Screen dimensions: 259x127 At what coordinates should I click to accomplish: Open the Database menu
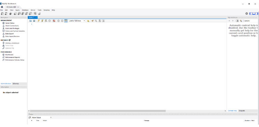click(25, 10)
